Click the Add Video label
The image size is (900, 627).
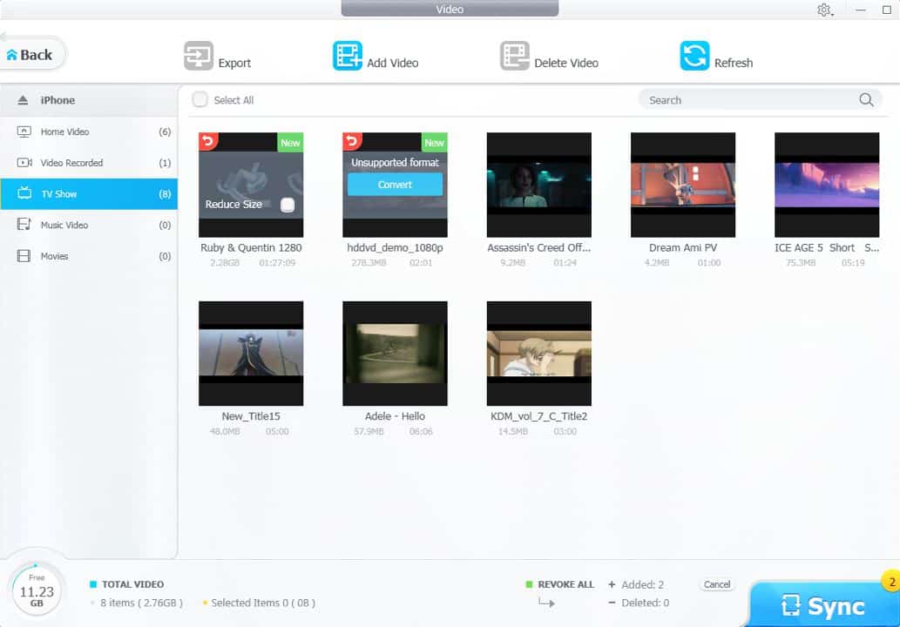(393, 63)
